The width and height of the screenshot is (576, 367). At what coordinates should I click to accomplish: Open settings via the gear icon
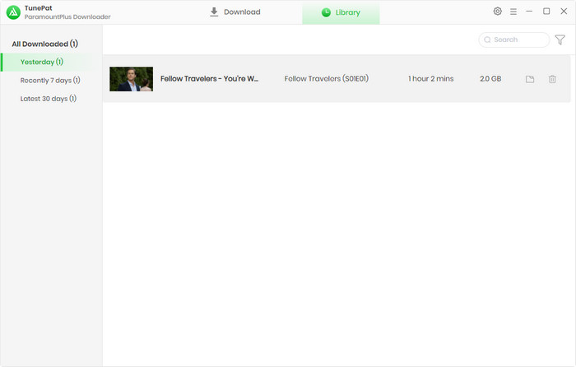pos(497,12)
